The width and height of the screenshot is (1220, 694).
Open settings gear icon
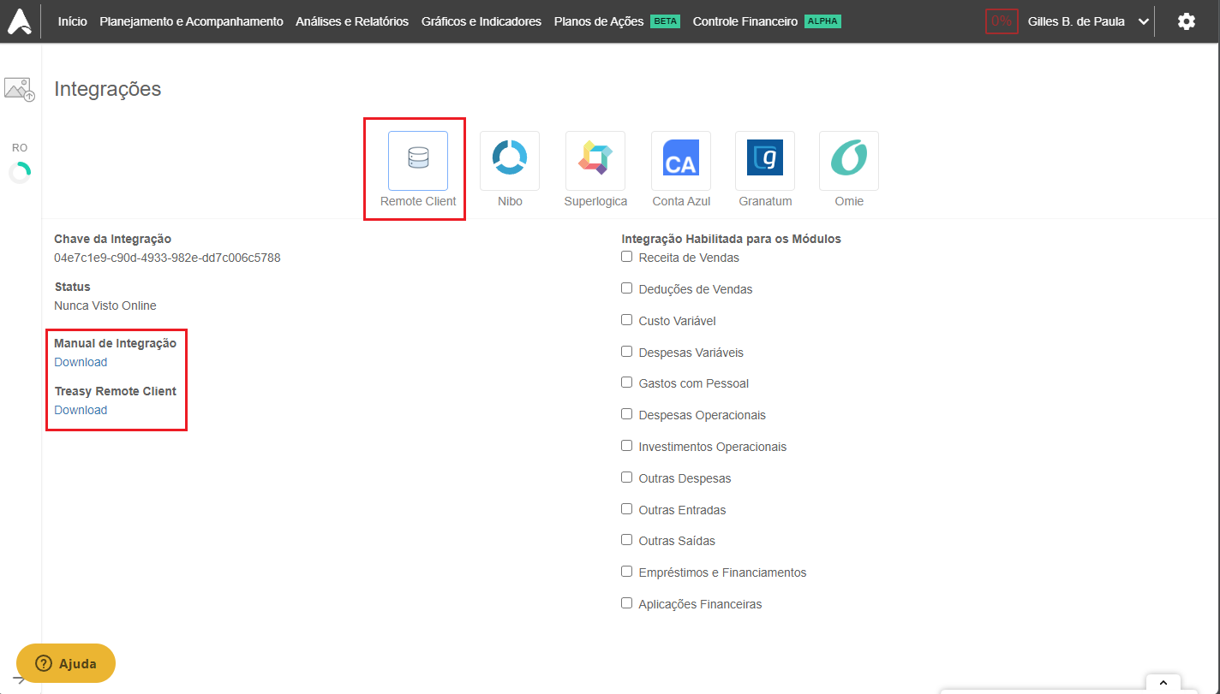[1187, 21]
